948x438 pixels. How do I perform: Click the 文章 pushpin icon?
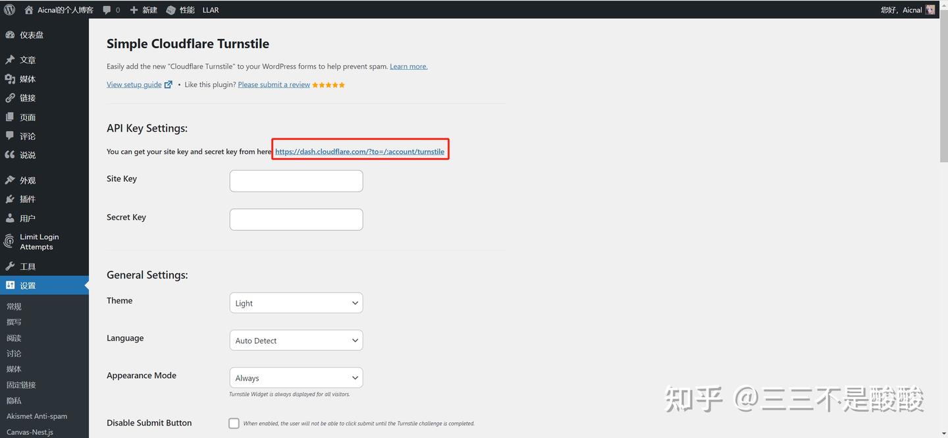coord(10,60)
